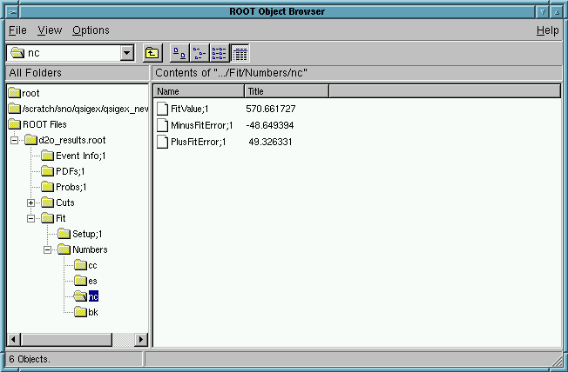Click the value 570.661727

tap(271, 109)
